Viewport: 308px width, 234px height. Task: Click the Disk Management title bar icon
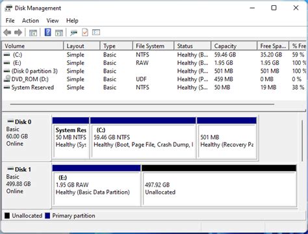pos(8,8)
